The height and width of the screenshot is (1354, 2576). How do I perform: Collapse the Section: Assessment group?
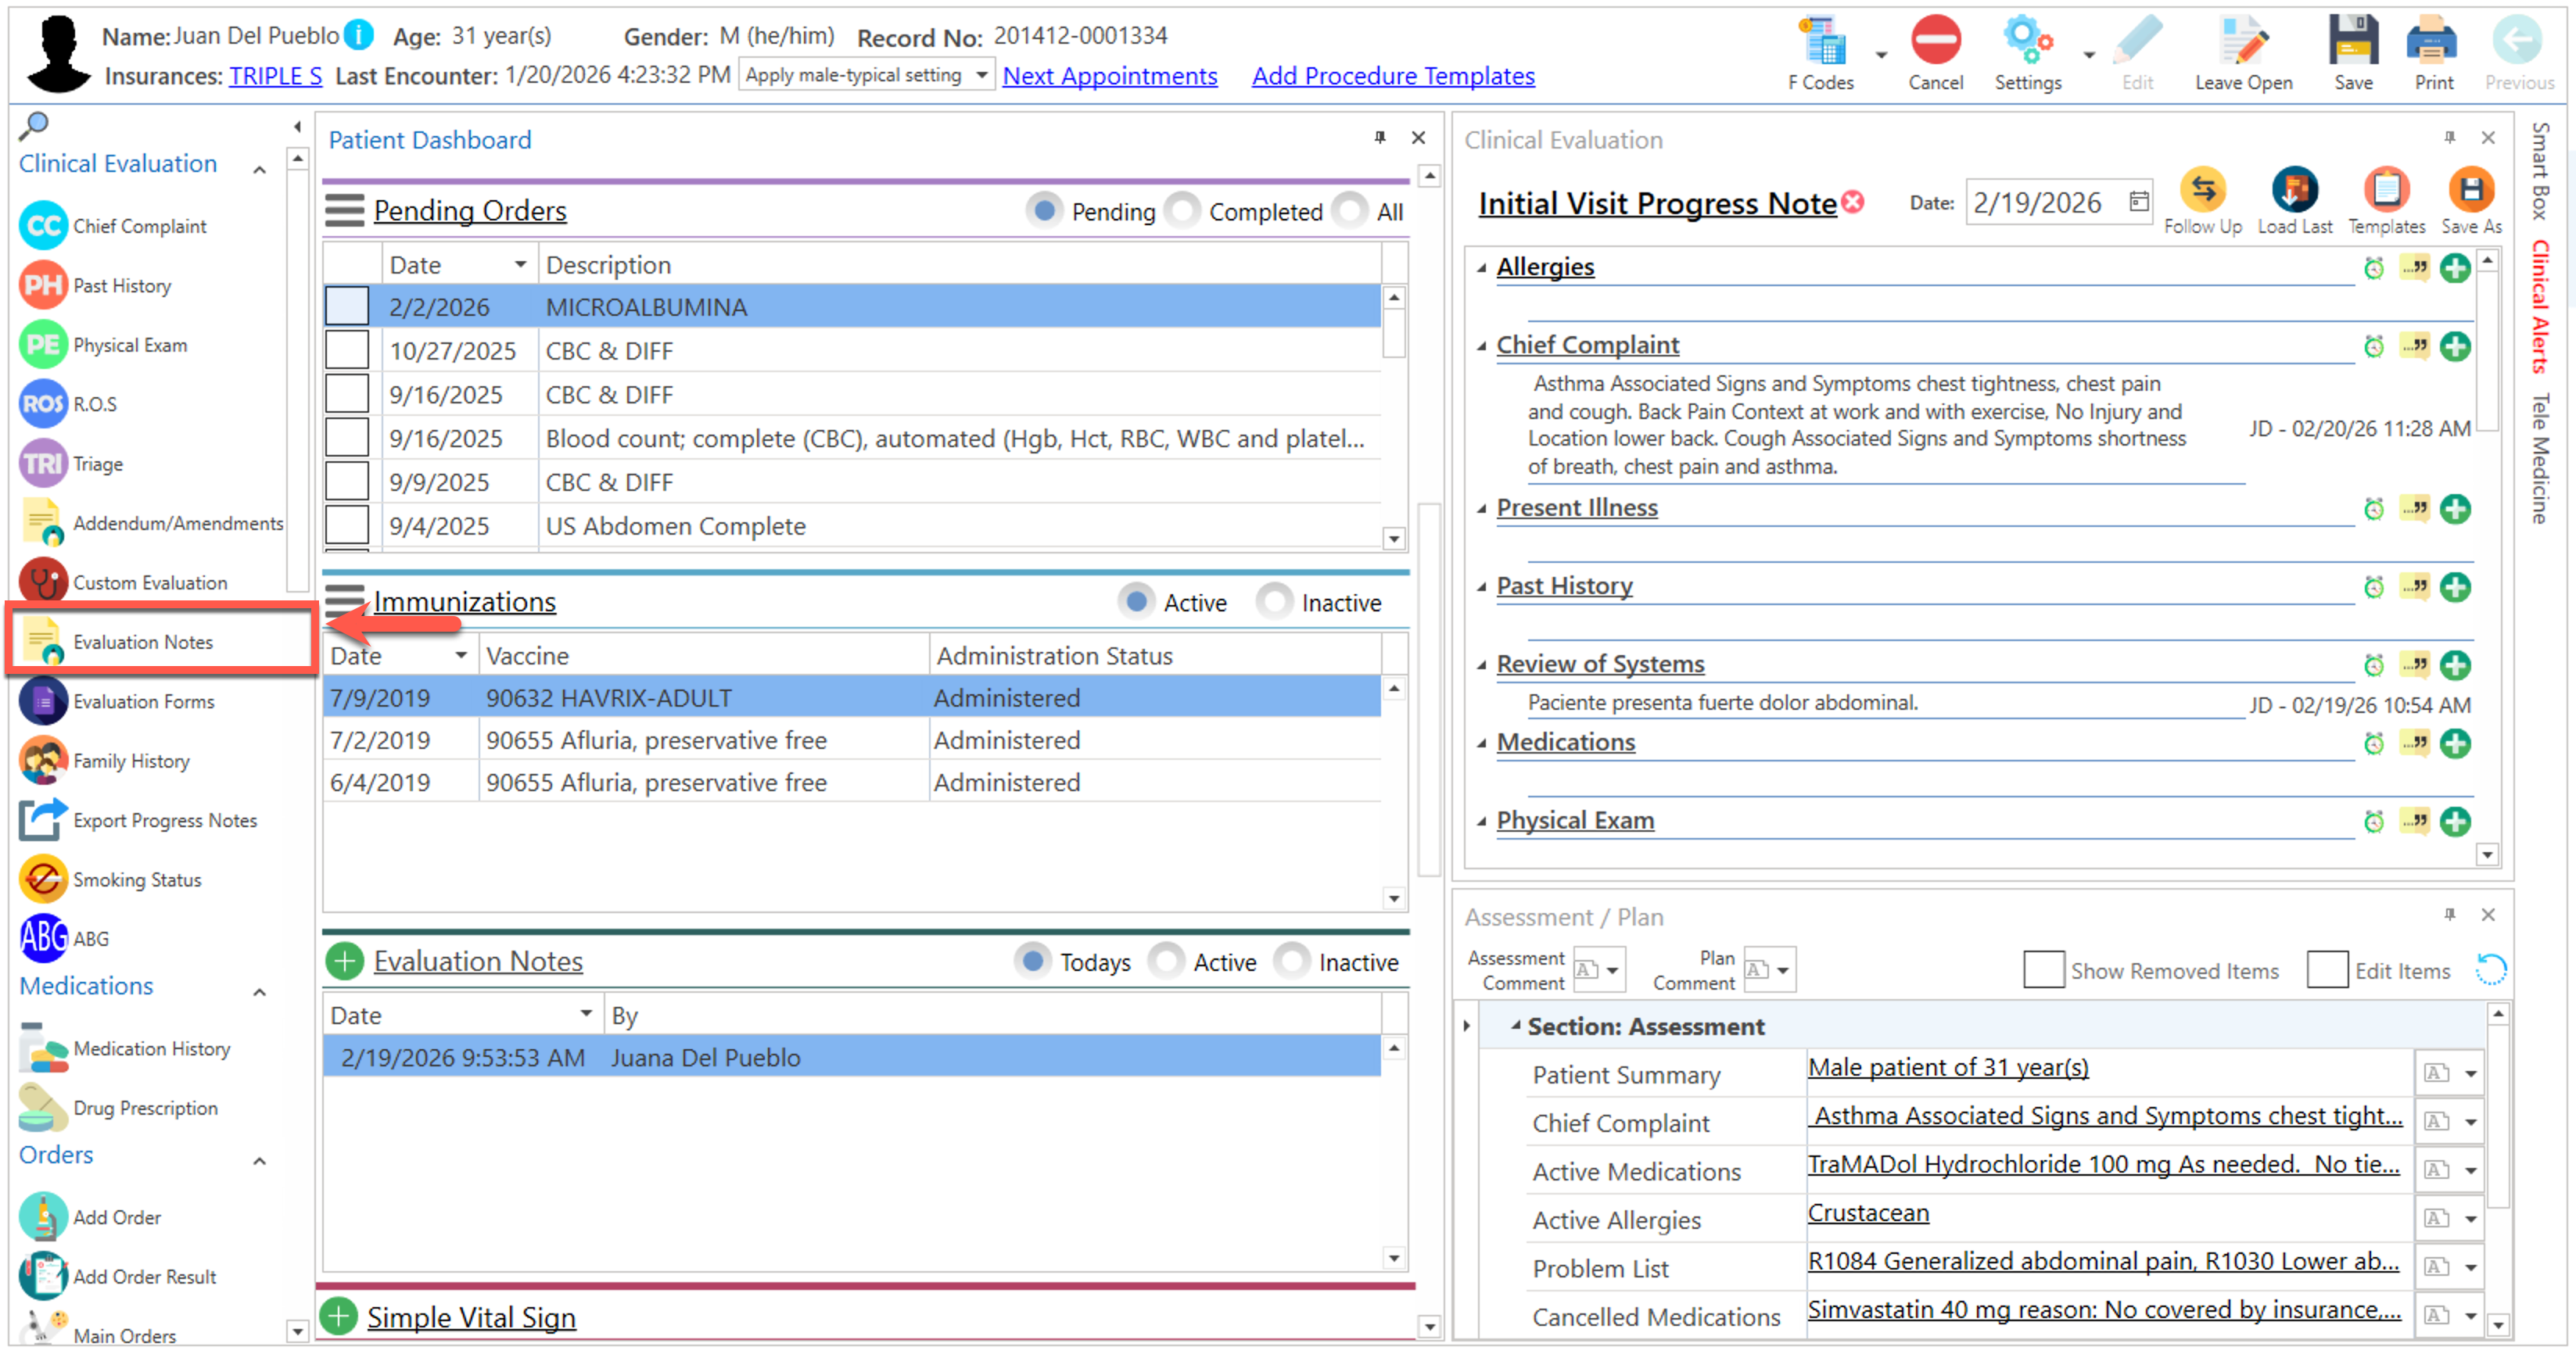1515,1026
